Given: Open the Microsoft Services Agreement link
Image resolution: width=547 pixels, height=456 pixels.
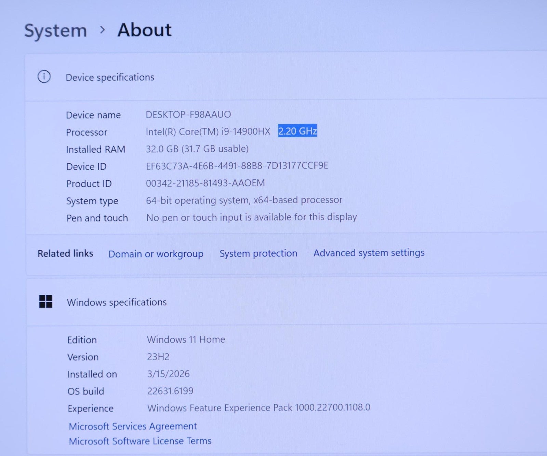Looking at the screenshot, I should [133, 426].
